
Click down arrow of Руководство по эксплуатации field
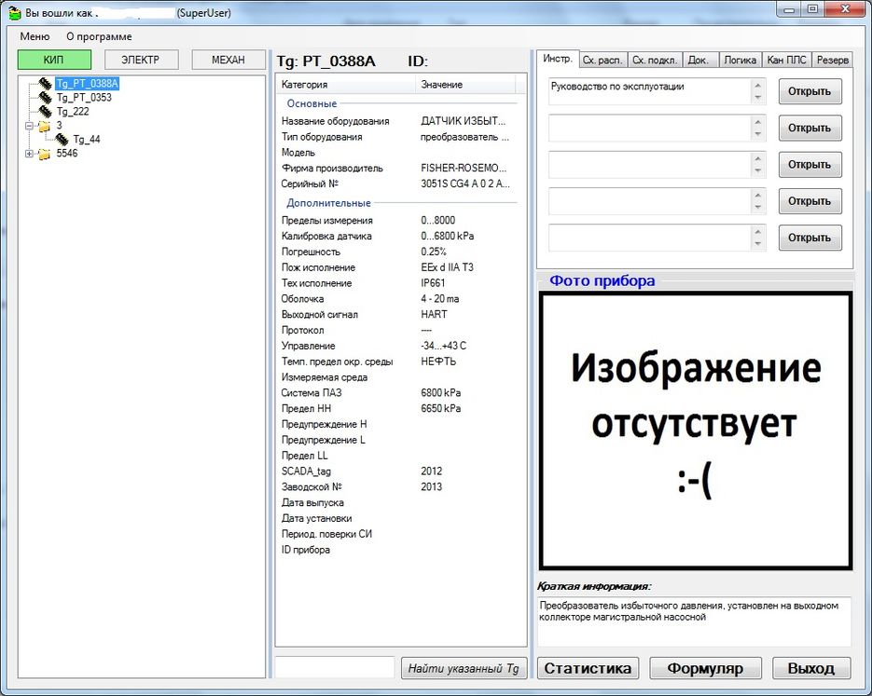[x=759, y=98]
